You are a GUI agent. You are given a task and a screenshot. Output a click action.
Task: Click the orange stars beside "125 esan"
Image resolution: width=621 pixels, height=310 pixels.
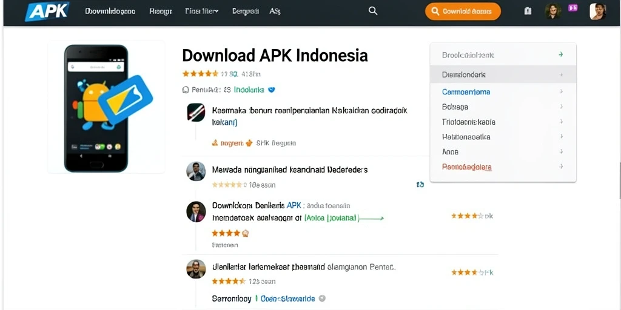pos(229,282)
